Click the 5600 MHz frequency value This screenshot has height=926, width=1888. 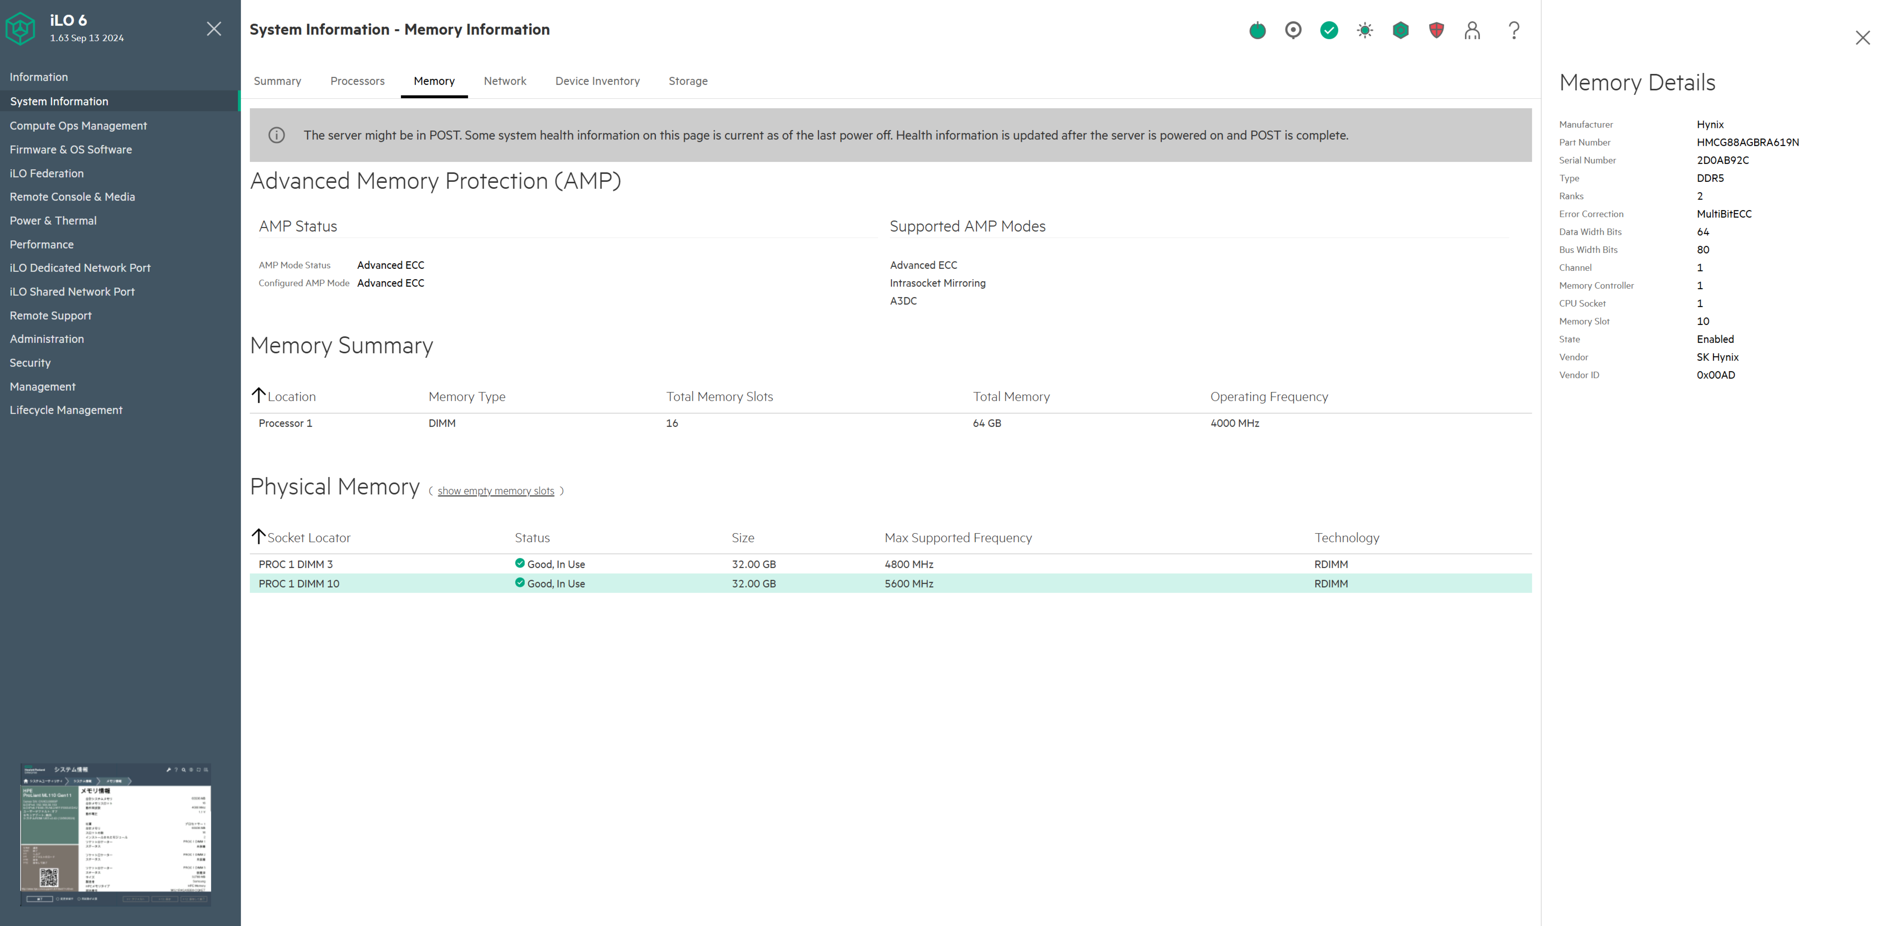pyautogui.click(x=909, y=584)
